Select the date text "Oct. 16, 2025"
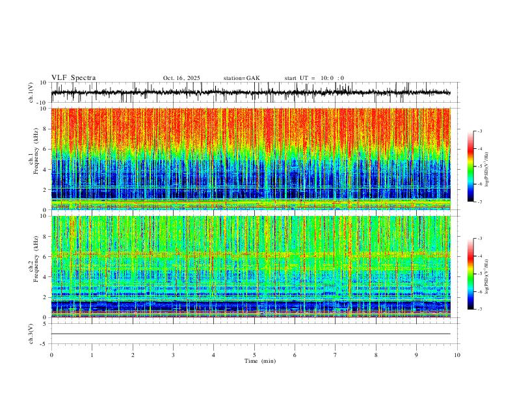Screen dimensions: 515x398 pos(181,78)
